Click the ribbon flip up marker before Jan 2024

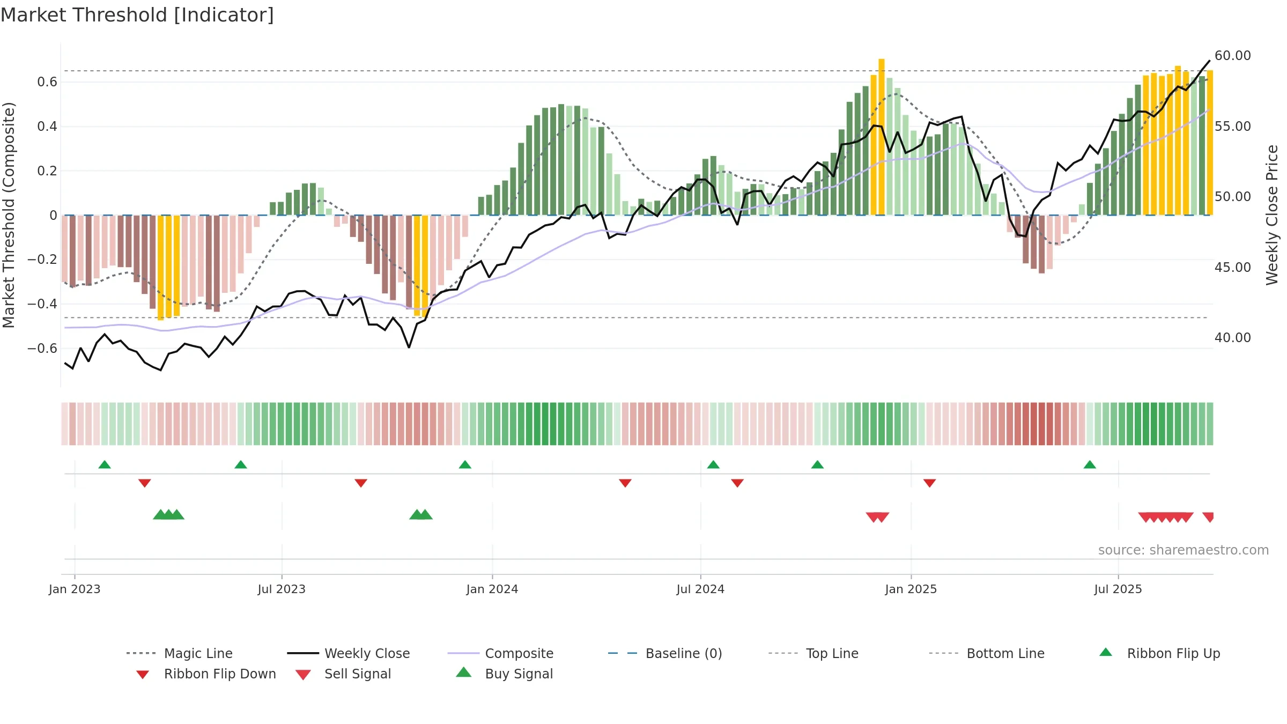(x=465, y=464)
